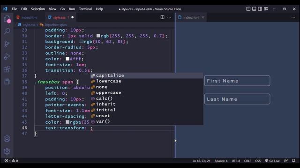Click Ln 46, Col 21 status item
Image resolution: width=300 pixels, height=168 pixels.
[x=201, y=161]
